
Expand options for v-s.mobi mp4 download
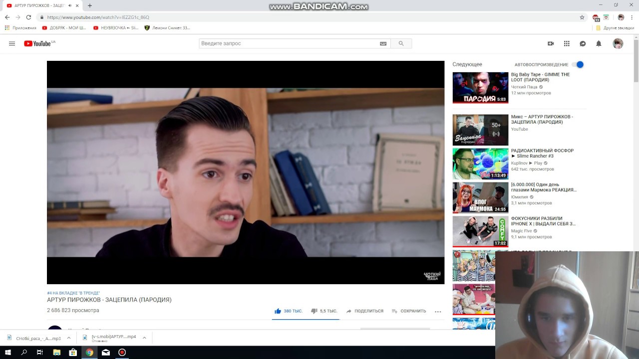click(x=144, y=338)
